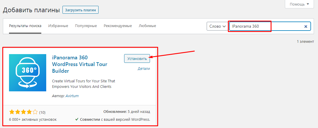Viewport: 318px width, 128px height.
Task: Click the iPanorama 360 plugin logo thumbnail
Action: 28,73
